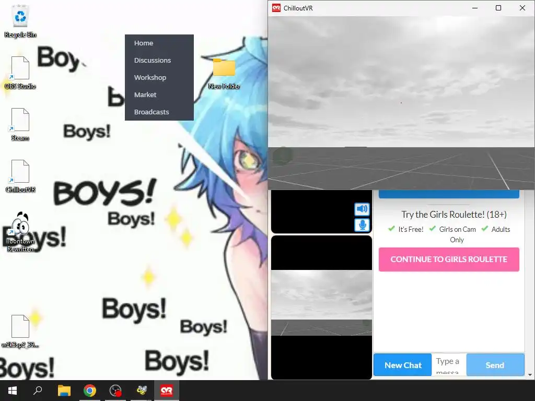The image size is (535, 401).
Task: Maximize the ChilloutVR window
Action: pyautogui.click(x=498, y=8)
